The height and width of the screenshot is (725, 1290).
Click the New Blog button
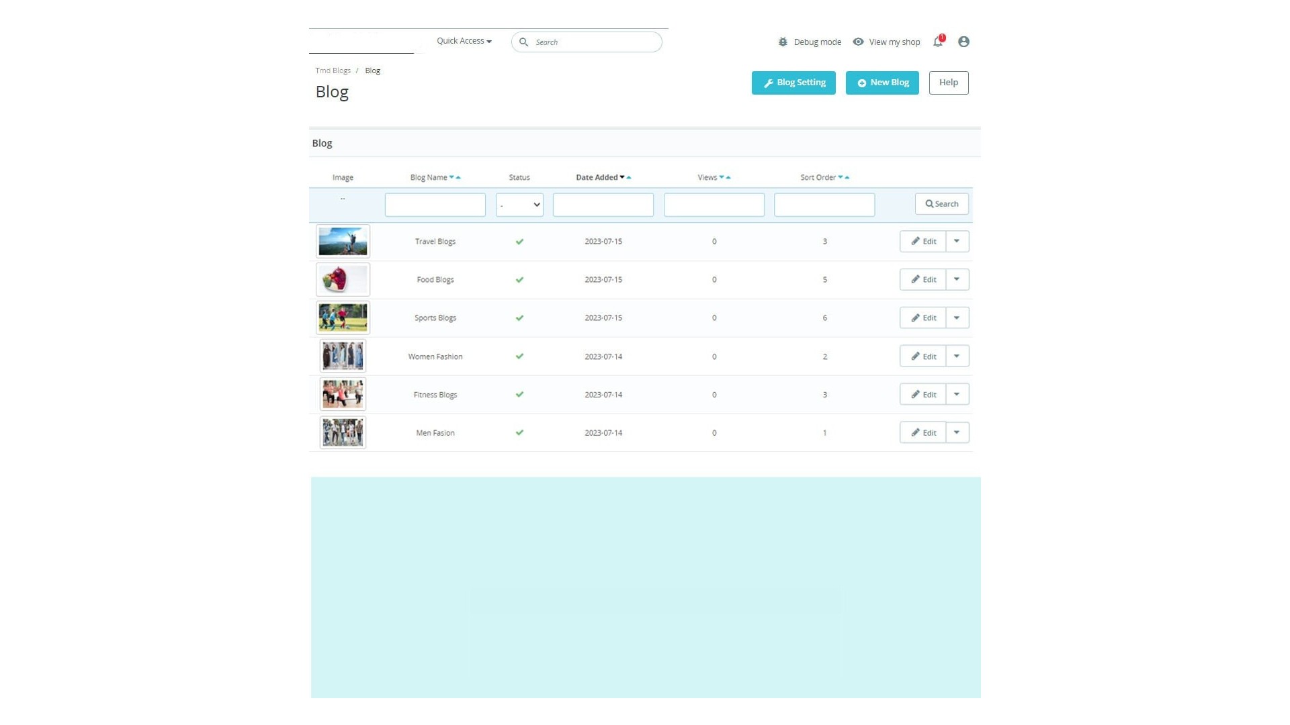coord(882,83)
